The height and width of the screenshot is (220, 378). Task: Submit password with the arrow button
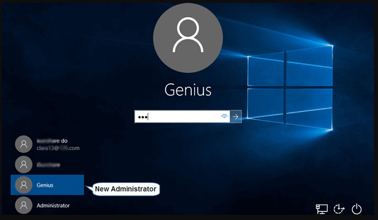235,116
